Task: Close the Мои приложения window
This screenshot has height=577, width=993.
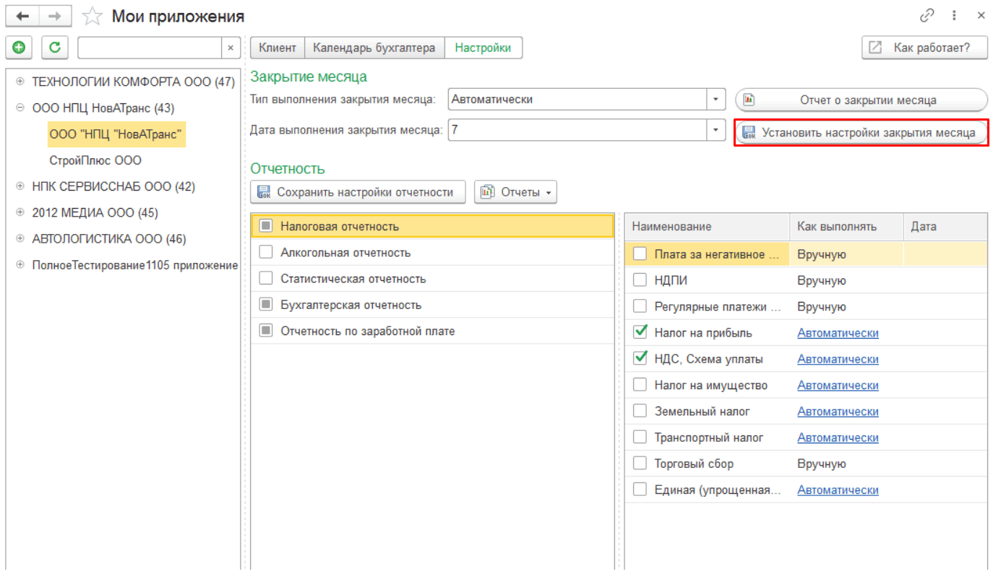Action: point(981,15)
